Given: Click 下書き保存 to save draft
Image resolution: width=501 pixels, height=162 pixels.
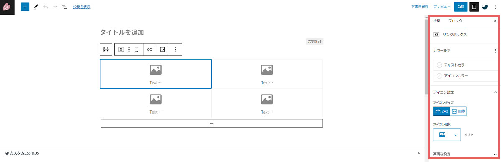Looking at the screenshot, I should click(420, 7).
